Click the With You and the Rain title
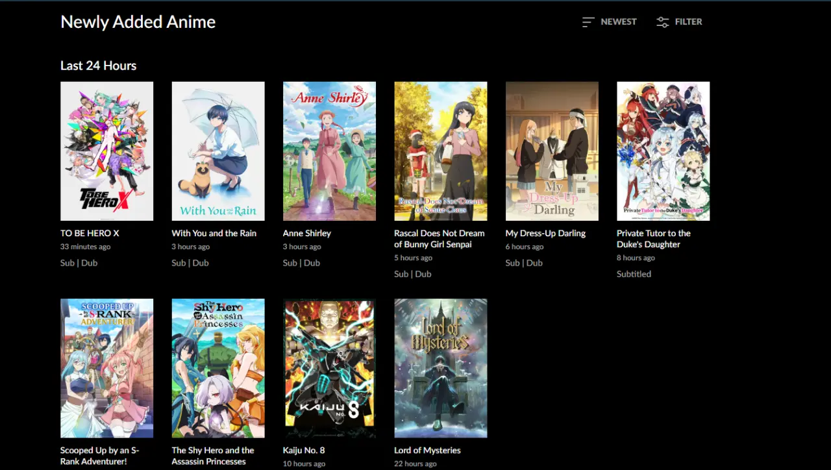Screen dimensions: 831x470 click(x=214, y=233)
